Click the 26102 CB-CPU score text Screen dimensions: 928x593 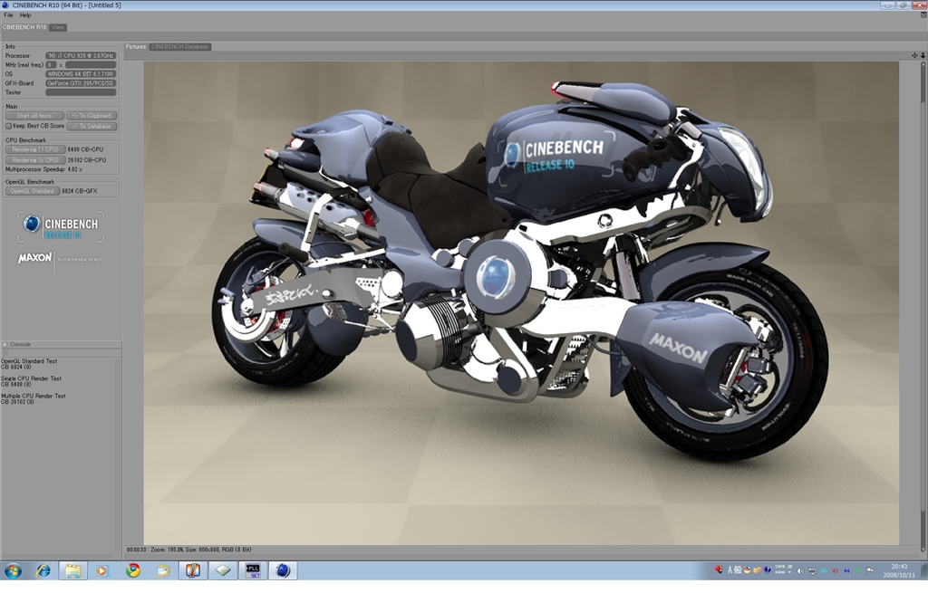click(87, 160)
